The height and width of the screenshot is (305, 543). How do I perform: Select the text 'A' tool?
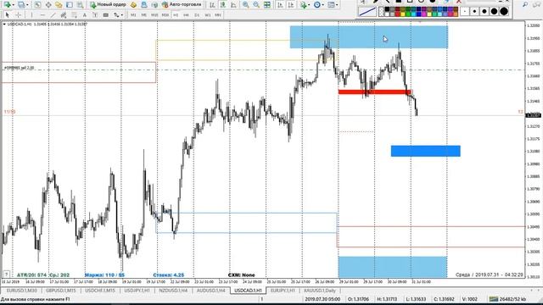85,15
